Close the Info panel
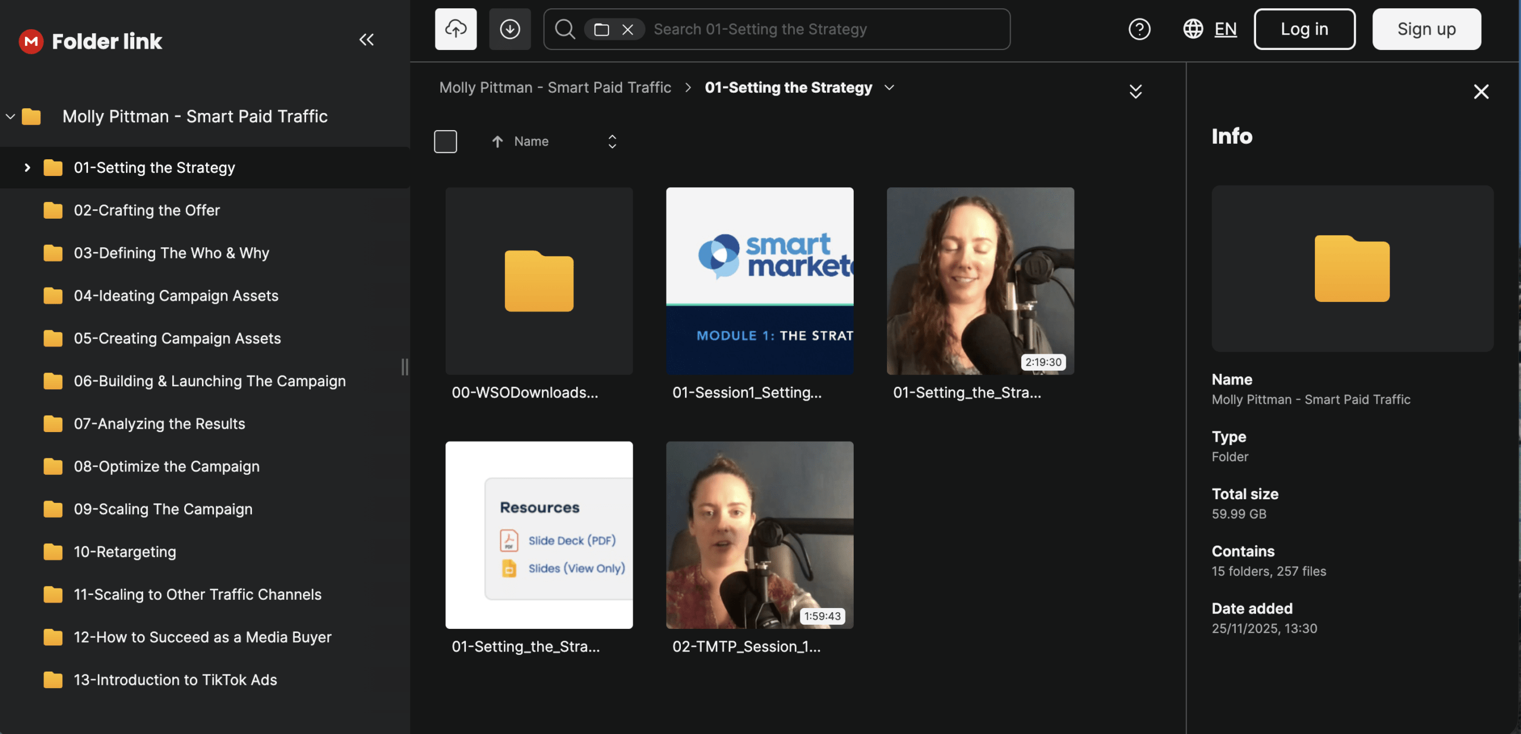1521x734 pixels. pyautogui.click(x=1481, y=92)
